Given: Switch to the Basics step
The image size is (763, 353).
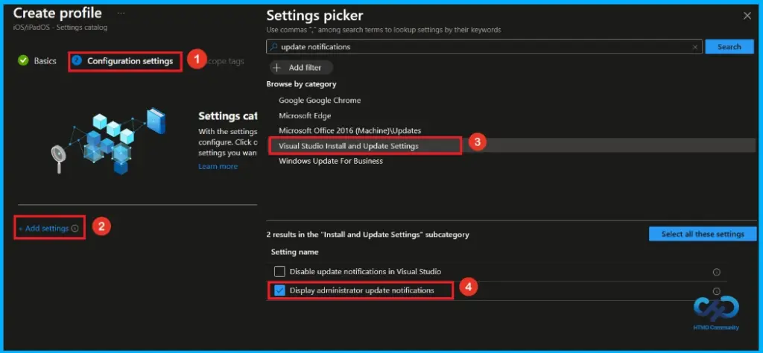Looking at the screenshot, I should pyautogui.click(x=37, y=61).
